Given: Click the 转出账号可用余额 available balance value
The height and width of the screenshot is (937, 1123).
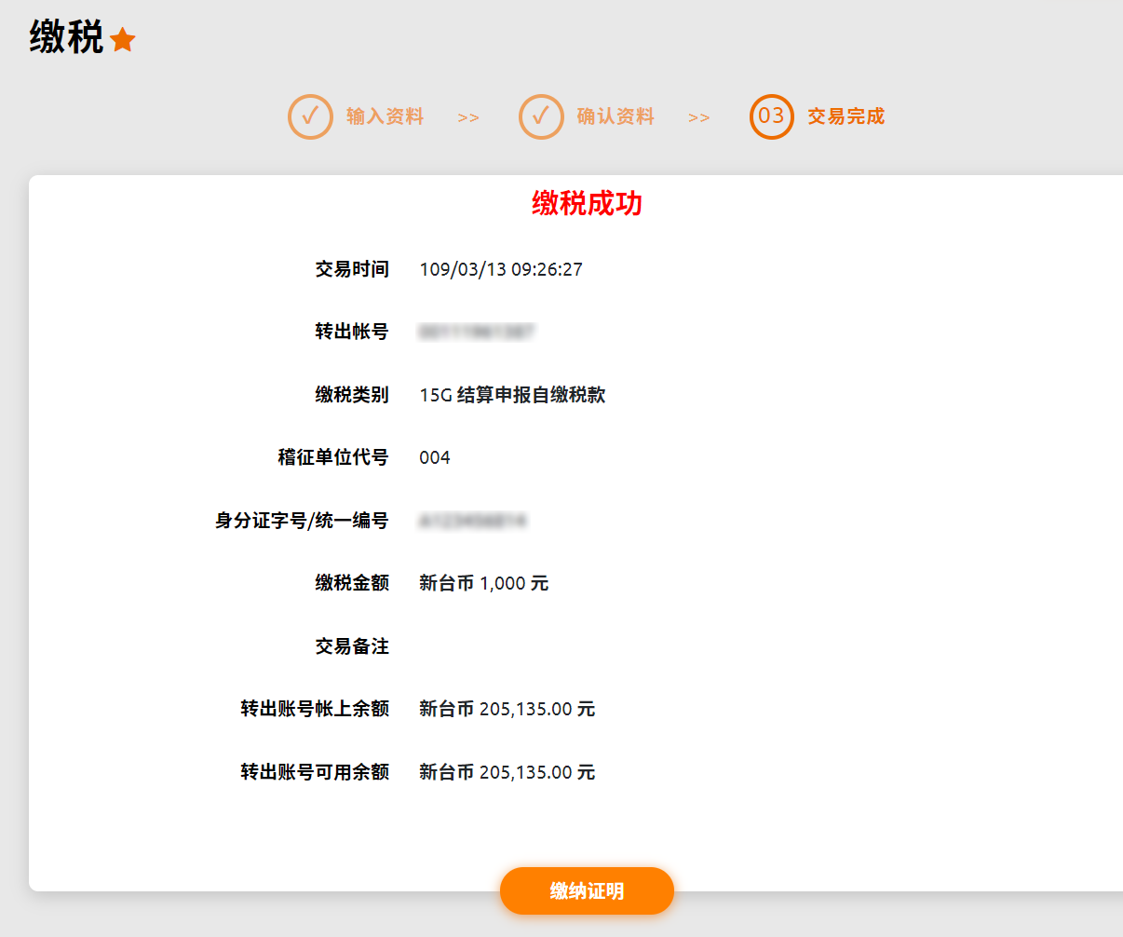Looking at the screenshot, I should point(507,772).
